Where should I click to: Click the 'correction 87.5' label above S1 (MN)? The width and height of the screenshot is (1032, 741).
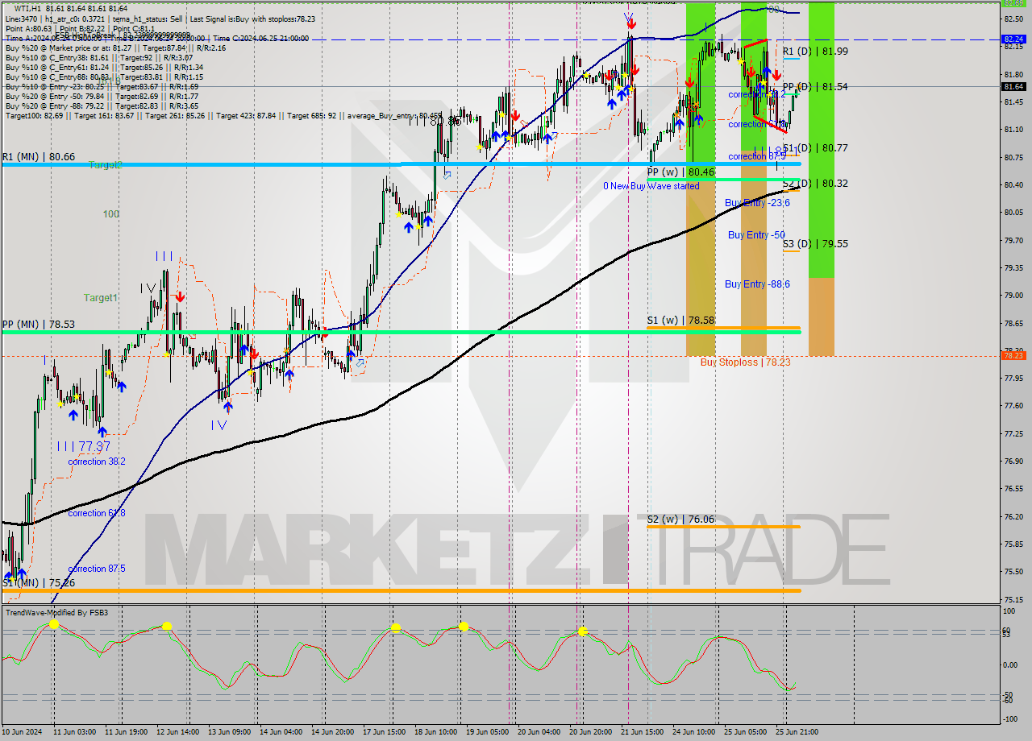tap(97, 569)
